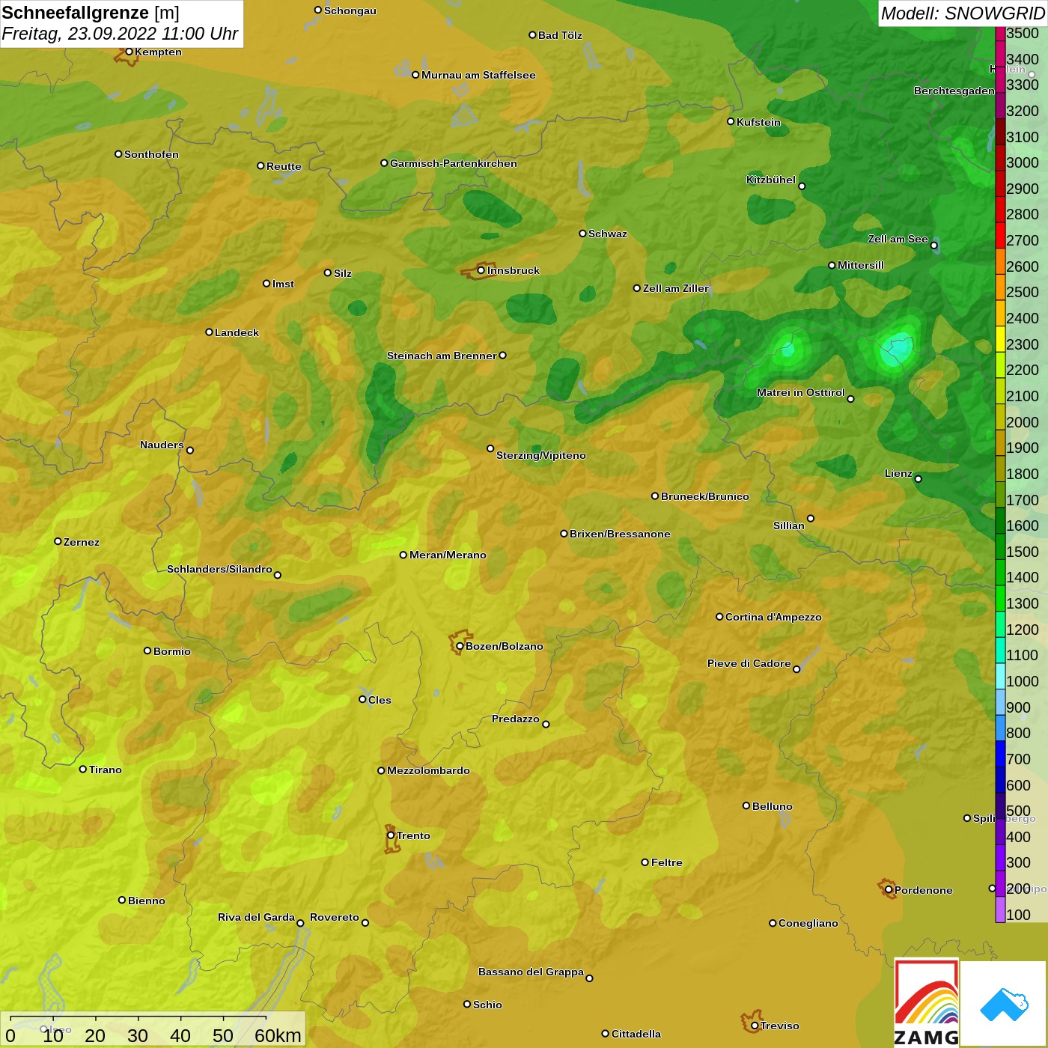Click the 60km scale bar

coord(154,1030)
